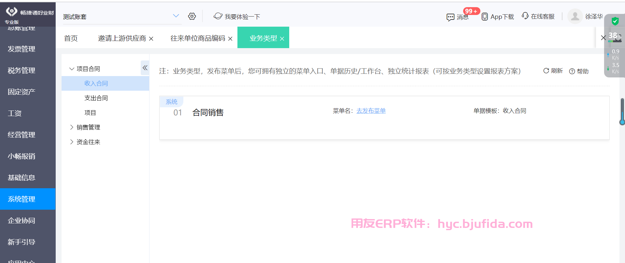Open 发票管理 sidebar menu
The height and width of the screenshot is (263, 625).
(x=28, y=49)
